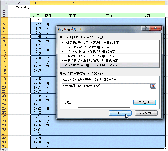168x151 pixels.
Task: Click the weekday cell 金 next to 4/27
Action: coord(48,129)
